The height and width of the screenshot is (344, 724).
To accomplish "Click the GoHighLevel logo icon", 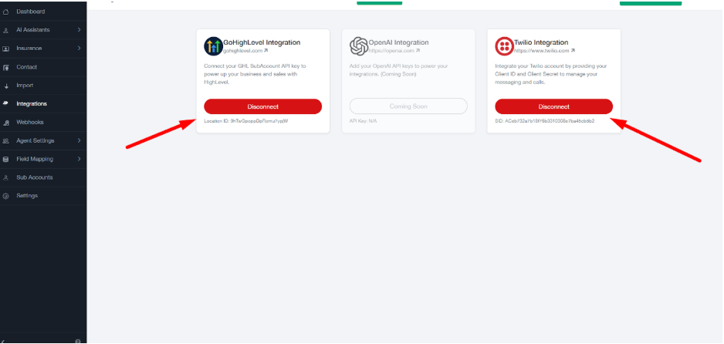I will (213, 46).
